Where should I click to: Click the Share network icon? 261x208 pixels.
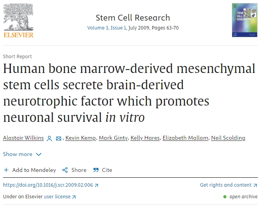tap(65, 170)
